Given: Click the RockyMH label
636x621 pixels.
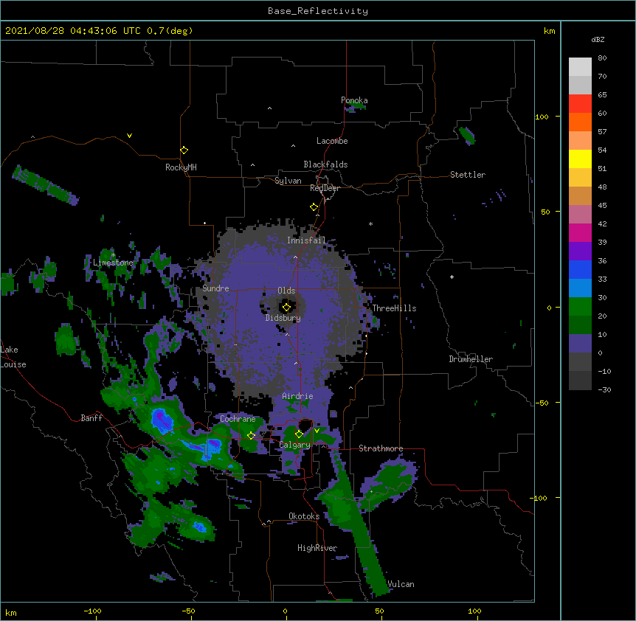Looking at the screenshot, I should (181, 167).
